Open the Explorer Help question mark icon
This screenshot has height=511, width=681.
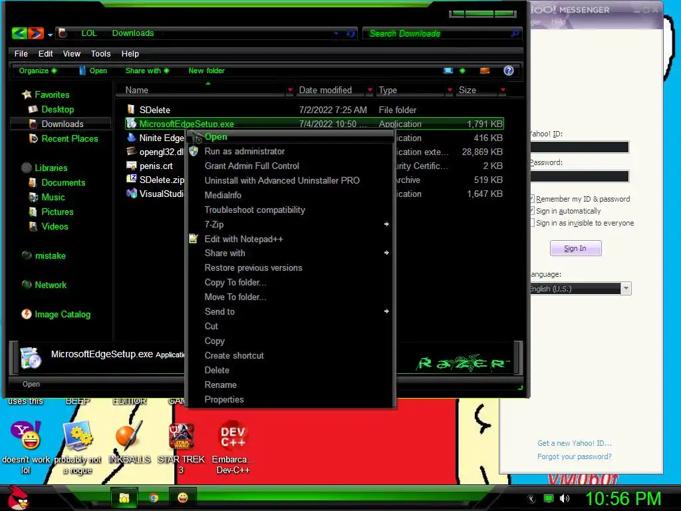509,71
